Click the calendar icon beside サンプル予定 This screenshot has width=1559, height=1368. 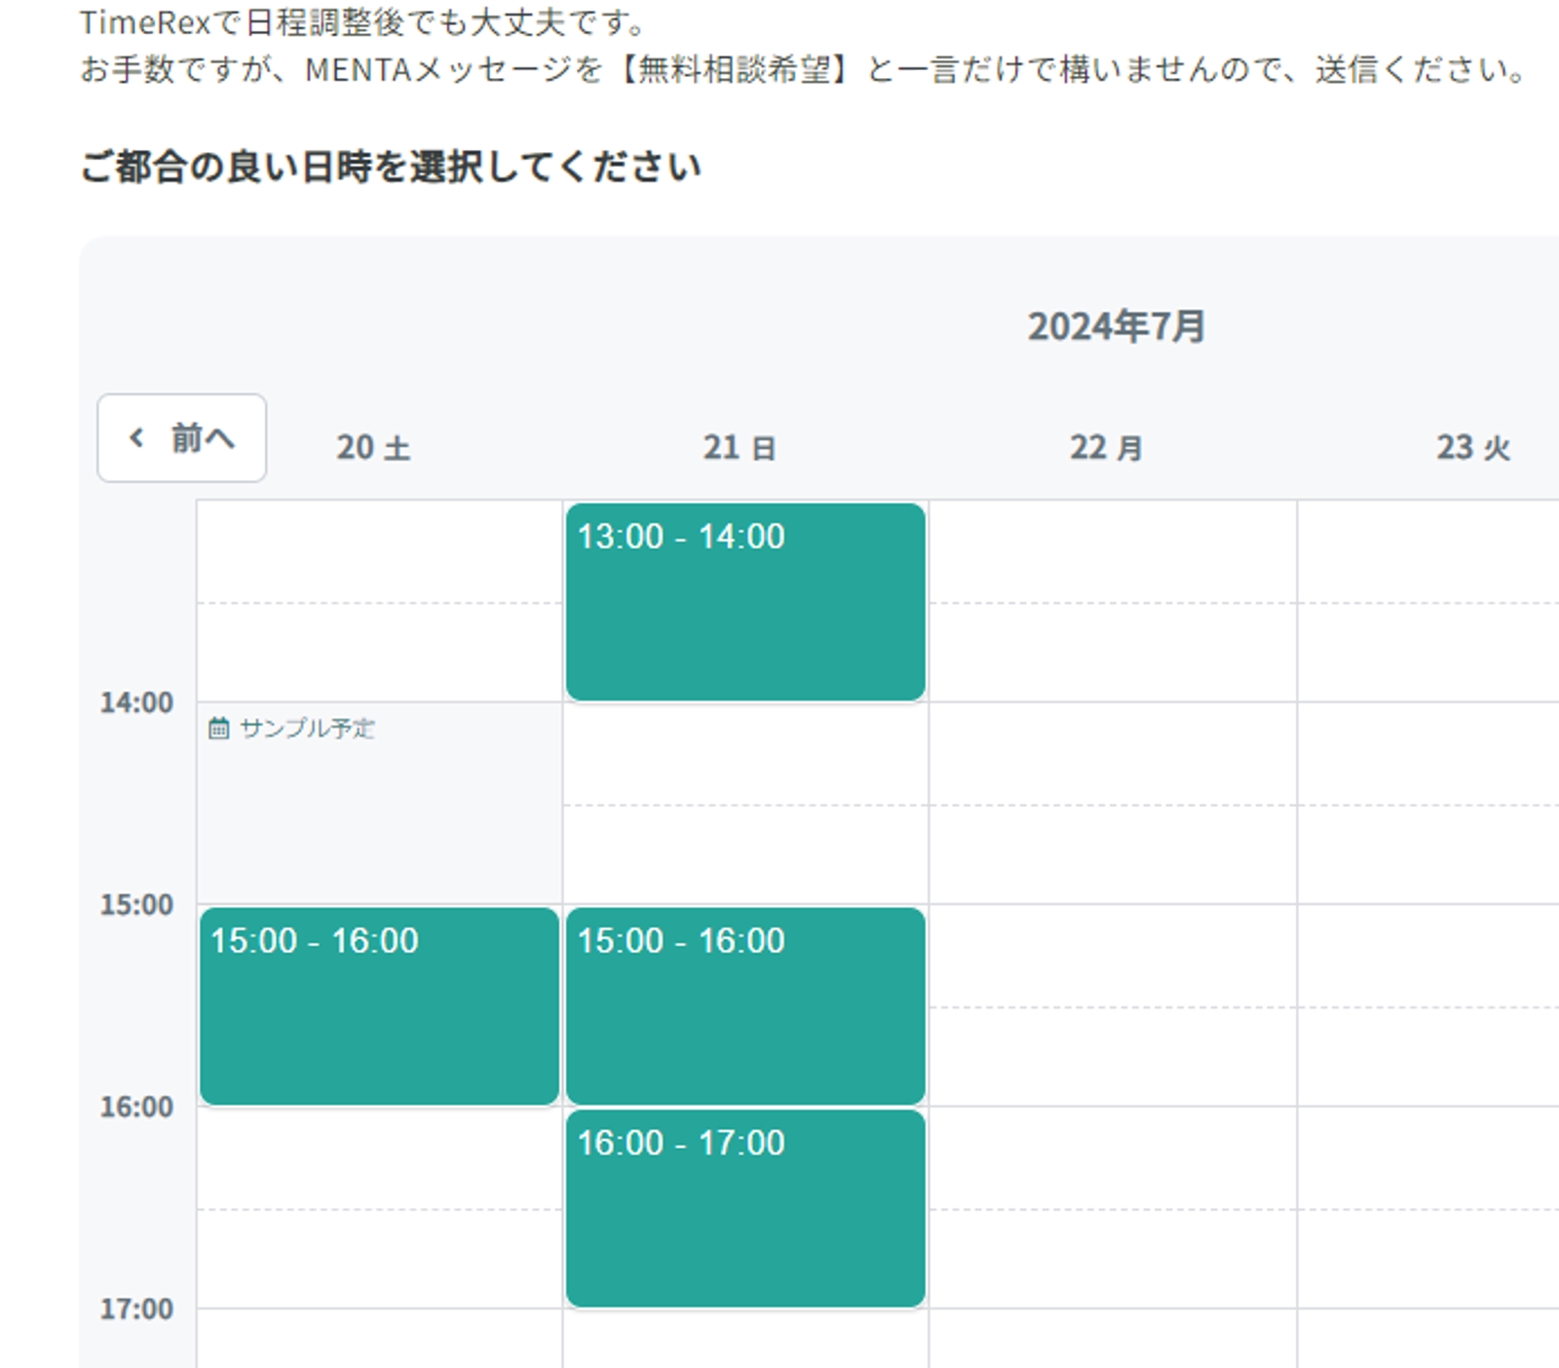[219, 728]
